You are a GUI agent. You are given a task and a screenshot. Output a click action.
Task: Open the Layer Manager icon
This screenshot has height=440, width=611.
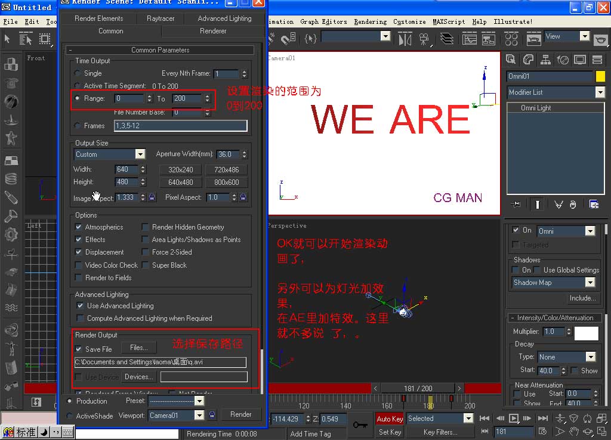446,39
